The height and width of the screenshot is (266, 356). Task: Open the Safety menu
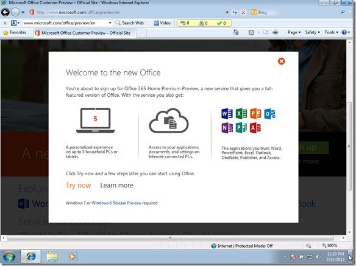pos(312,32)
